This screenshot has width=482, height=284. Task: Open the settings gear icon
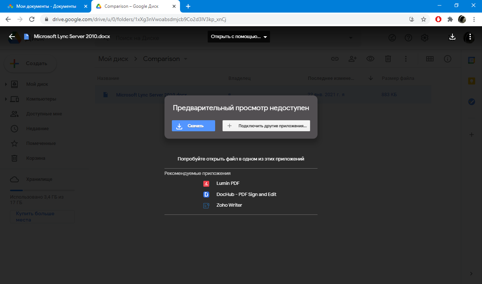(425, 38)
